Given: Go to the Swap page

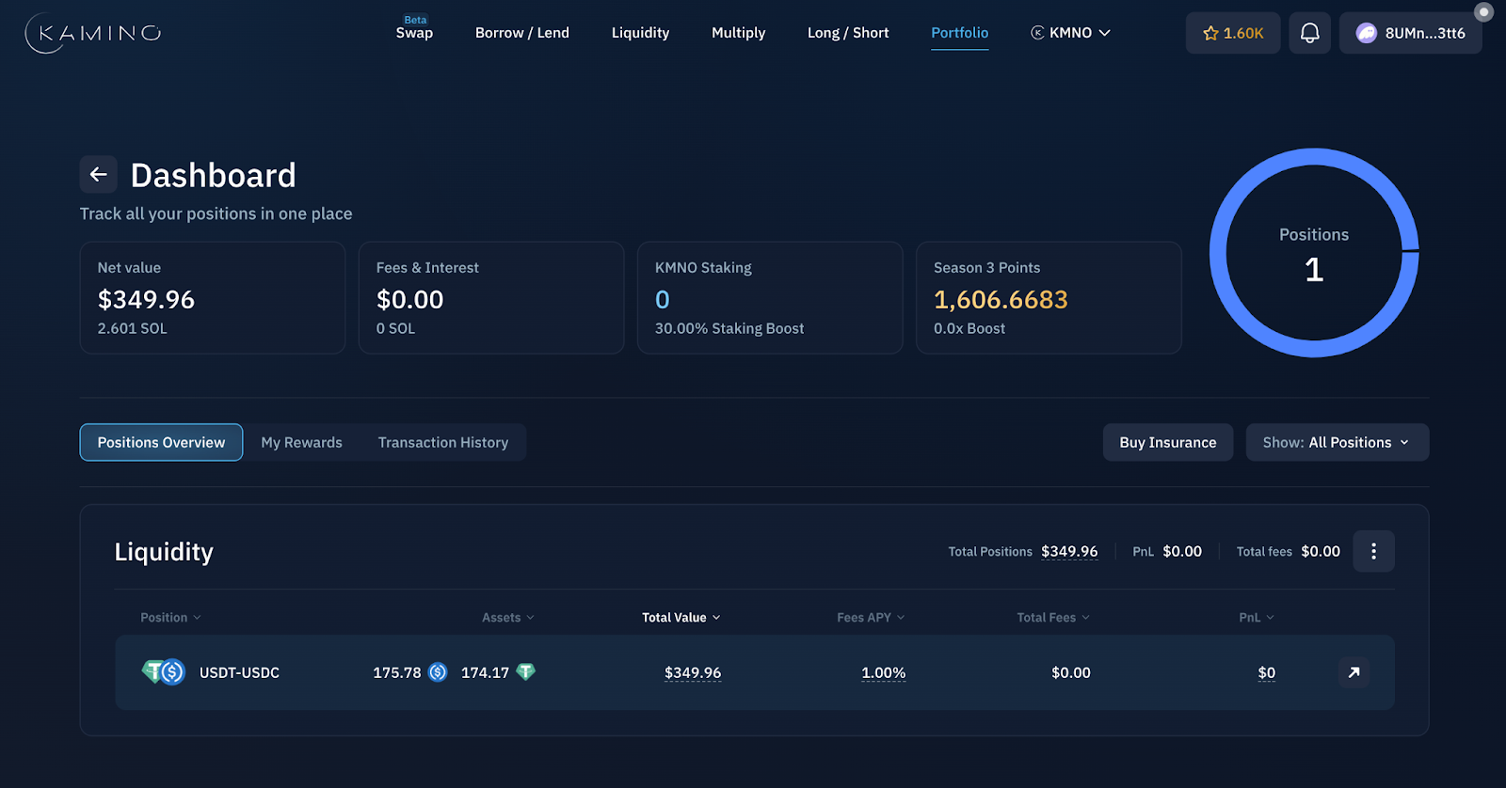Looking at the screenshot, I should tap(414, 33).
